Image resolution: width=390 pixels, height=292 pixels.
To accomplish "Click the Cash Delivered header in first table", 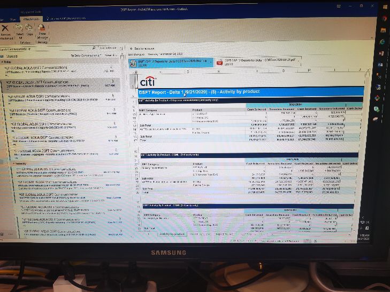I will click(256, 109).
